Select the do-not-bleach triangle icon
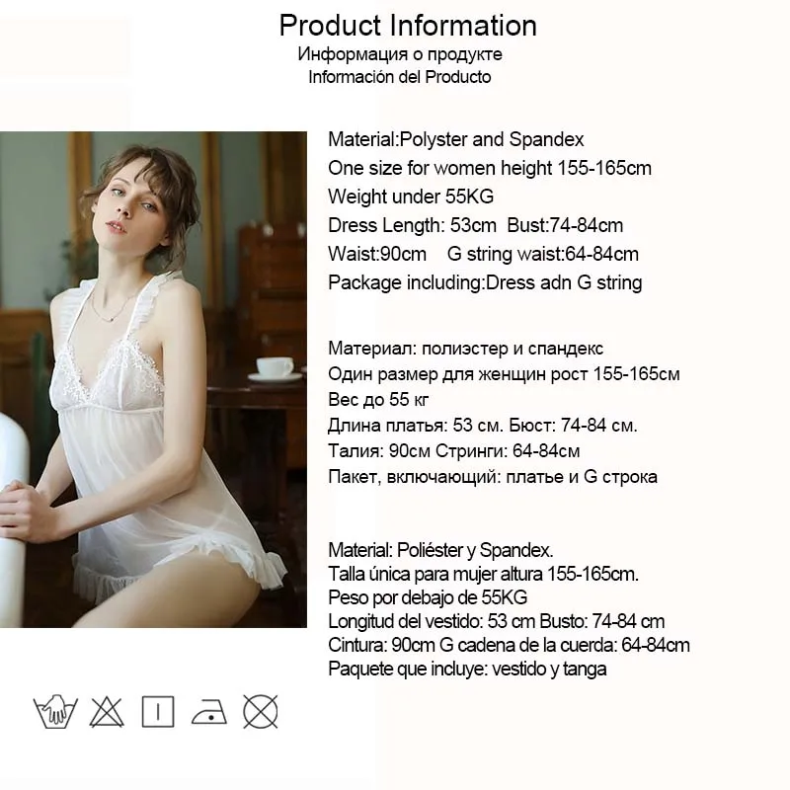The image size is (790, 790). 107,712
